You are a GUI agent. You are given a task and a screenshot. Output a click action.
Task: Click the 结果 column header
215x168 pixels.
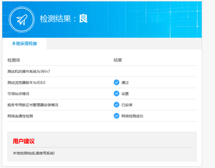118,60
